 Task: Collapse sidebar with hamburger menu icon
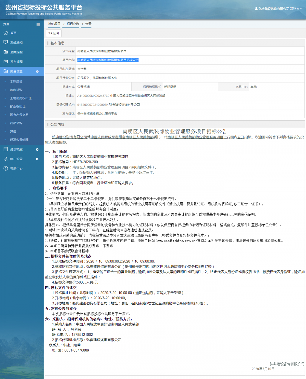coord(38,24)
